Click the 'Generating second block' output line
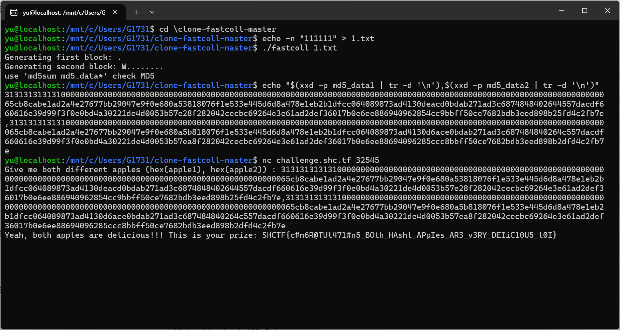 pos(84,67)
